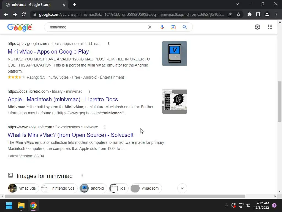This screenshot has width=282, height=212.
Task: Bookmark this page with the star
Action: (238, 14)
